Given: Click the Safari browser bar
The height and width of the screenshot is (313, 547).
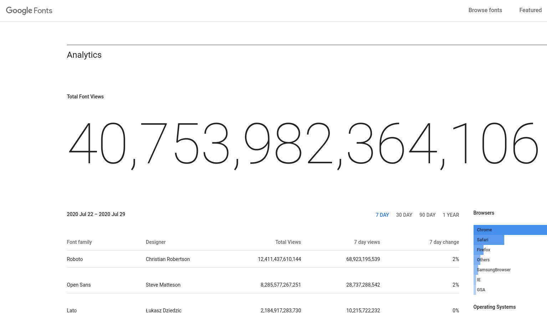Looking at the screenshot, I should 489,240.
